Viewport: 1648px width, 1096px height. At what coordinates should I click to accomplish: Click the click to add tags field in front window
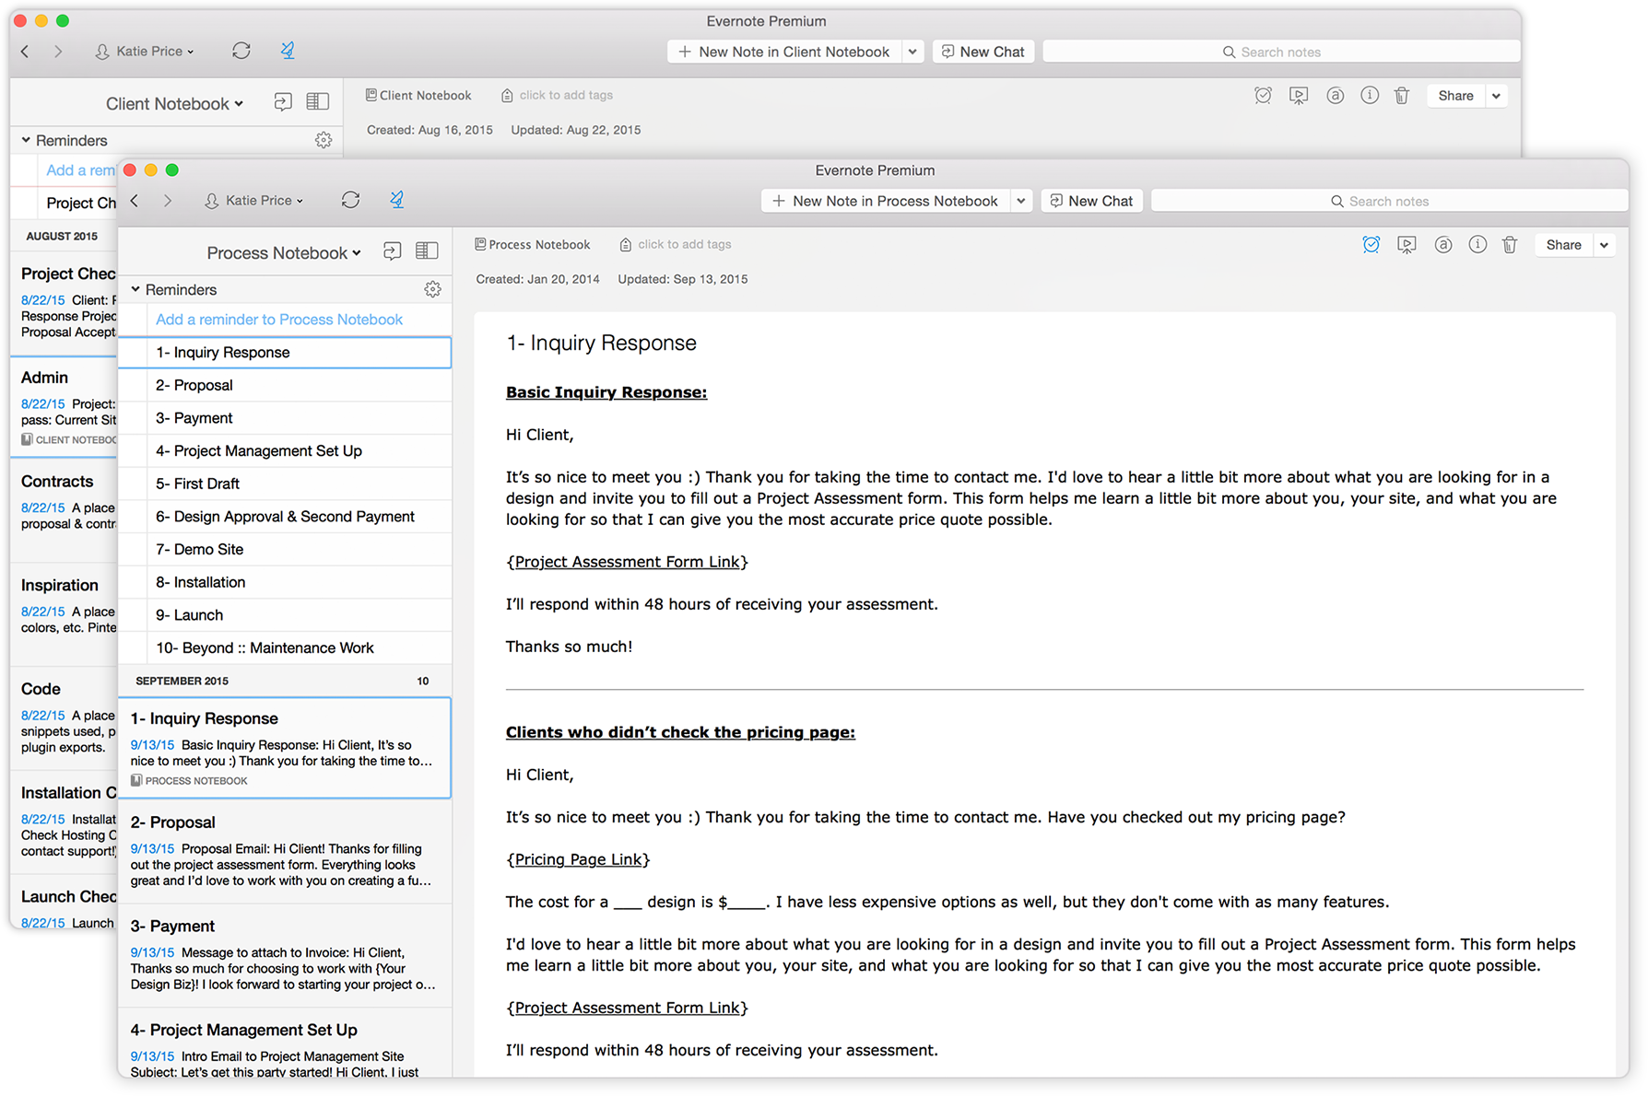(685, 244)
